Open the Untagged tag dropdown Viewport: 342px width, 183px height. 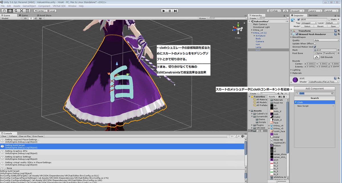[x=309, y=23]
